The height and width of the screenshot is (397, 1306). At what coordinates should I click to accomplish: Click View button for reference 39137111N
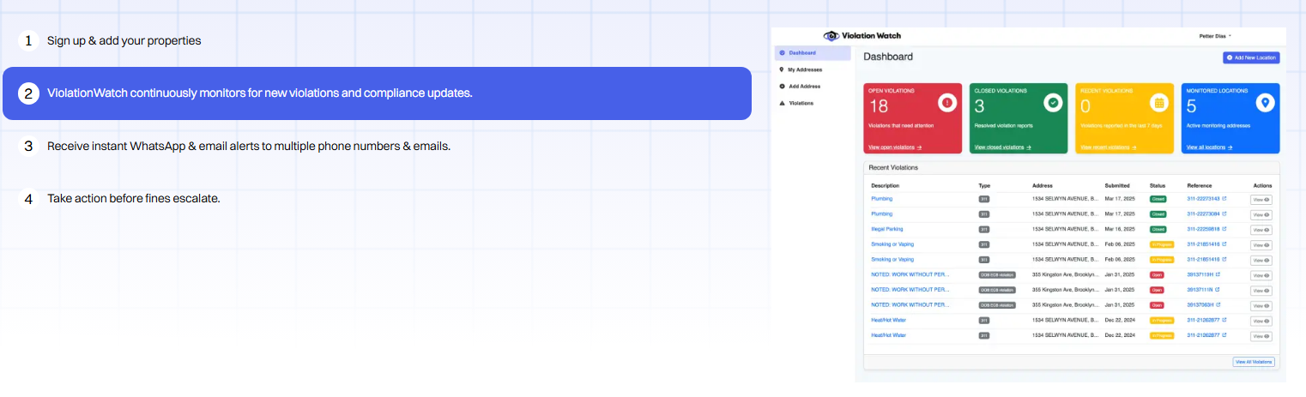[1261, 291]
